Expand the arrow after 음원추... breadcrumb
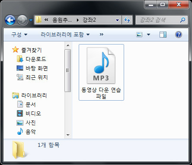This screenshot has height=165, width=192. click(x=78, y=20)
